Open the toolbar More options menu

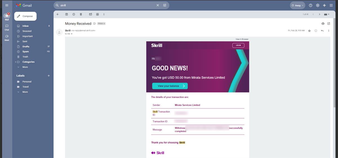(x=104, y=14)
